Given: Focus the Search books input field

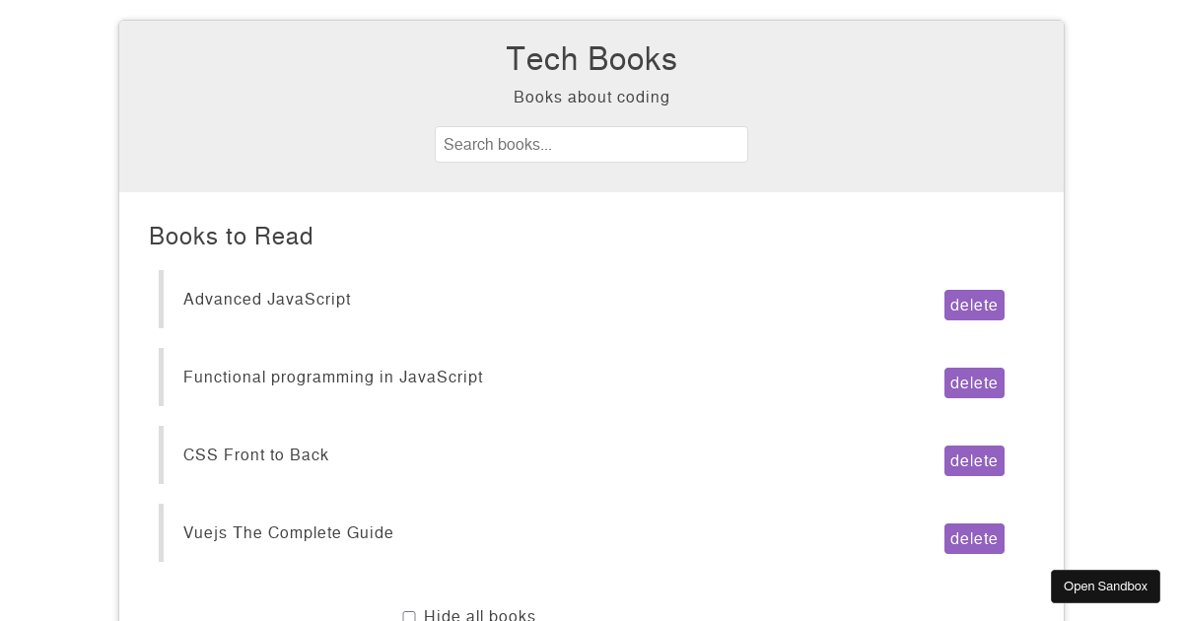Looking at the screenshot, I should click(591, 144).
